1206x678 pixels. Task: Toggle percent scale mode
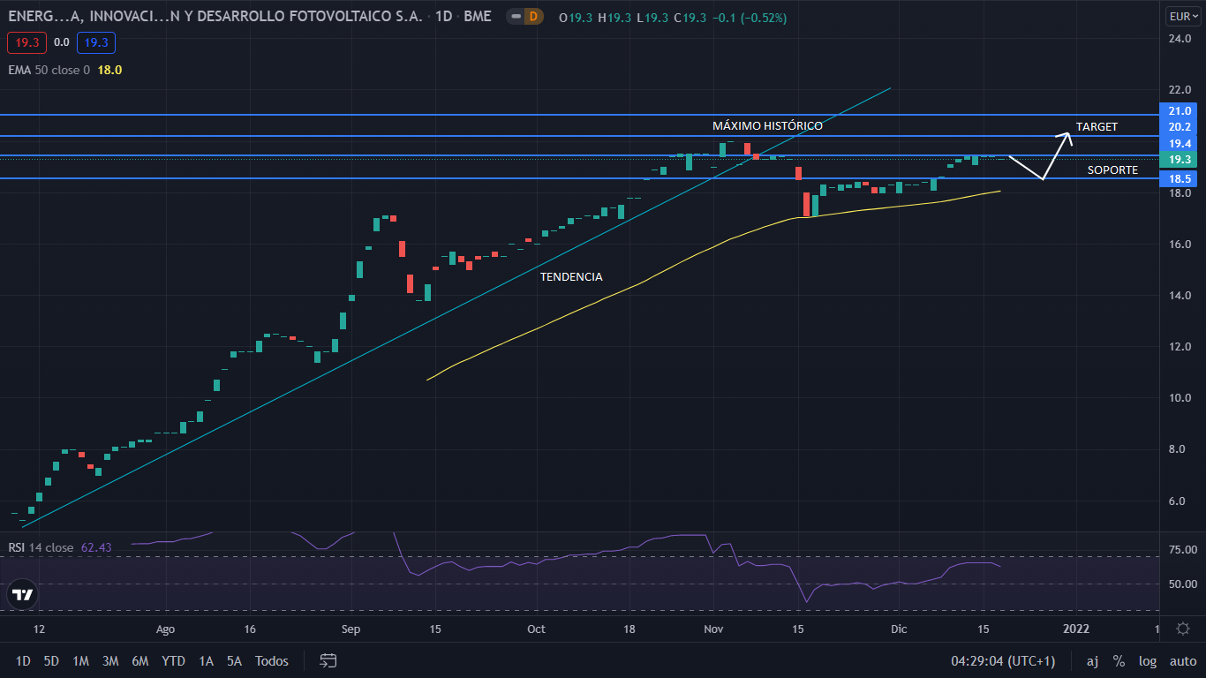coord(1119,661)
